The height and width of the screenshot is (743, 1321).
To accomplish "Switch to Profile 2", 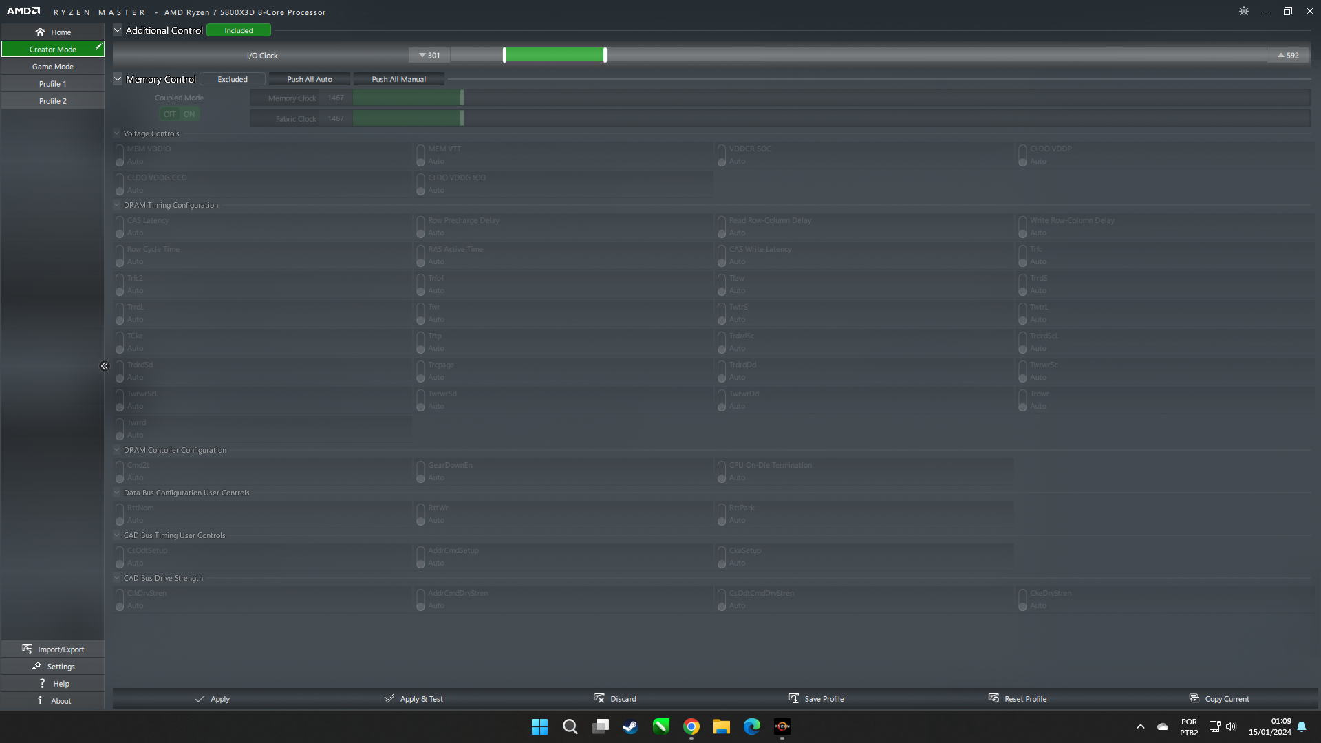I will click(x=52, y=101).
